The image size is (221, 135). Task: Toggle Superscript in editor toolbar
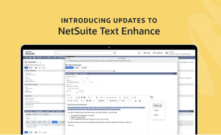pyautogui.click(x=115, y=97)
